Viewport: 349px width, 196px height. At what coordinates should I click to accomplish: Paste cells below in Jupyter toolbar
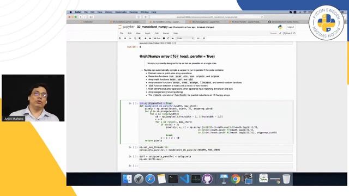pos(140,39)
